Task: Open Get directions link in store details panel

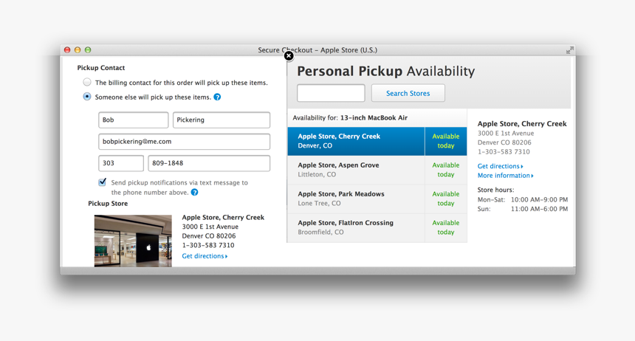Action: (500, 166)
